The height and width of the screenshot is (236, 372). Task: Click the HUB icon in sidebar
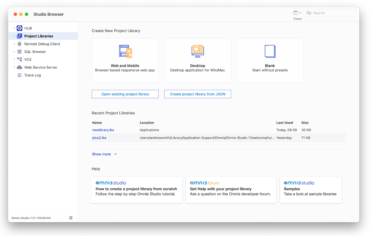click(19, 28)
